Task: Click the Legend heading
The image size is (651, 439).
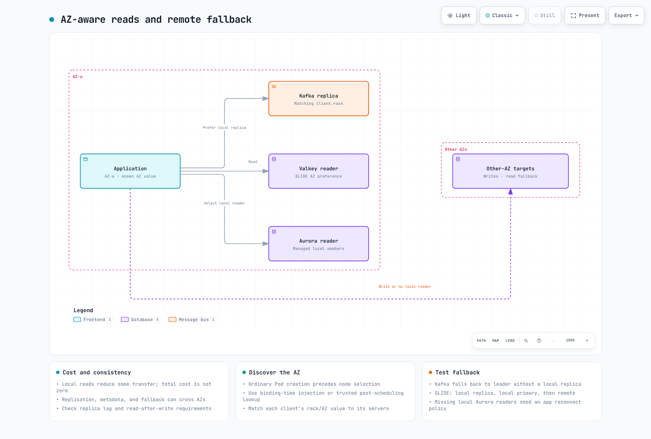Action: coord(83,311)
